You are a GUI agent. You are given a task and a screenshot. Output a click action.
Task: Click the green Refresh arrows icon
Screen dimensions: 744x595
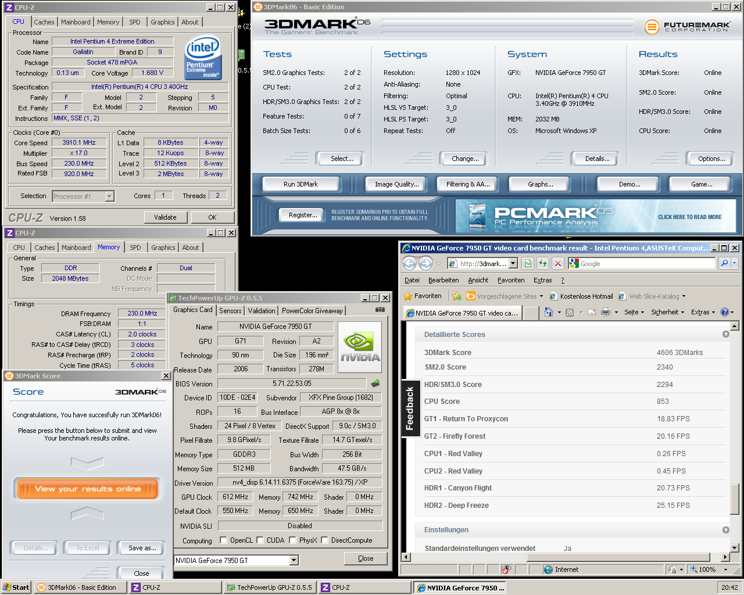tap(543, 263)
